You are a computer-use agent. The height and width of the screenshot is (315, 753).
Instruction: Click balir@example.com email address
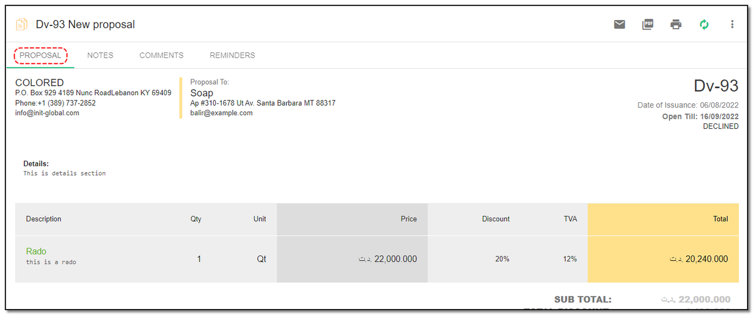click(221, 113)
